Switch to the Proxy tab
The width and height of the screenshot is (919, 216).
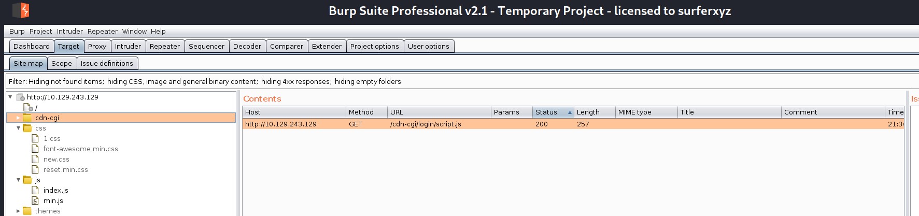tap(97, 47)
